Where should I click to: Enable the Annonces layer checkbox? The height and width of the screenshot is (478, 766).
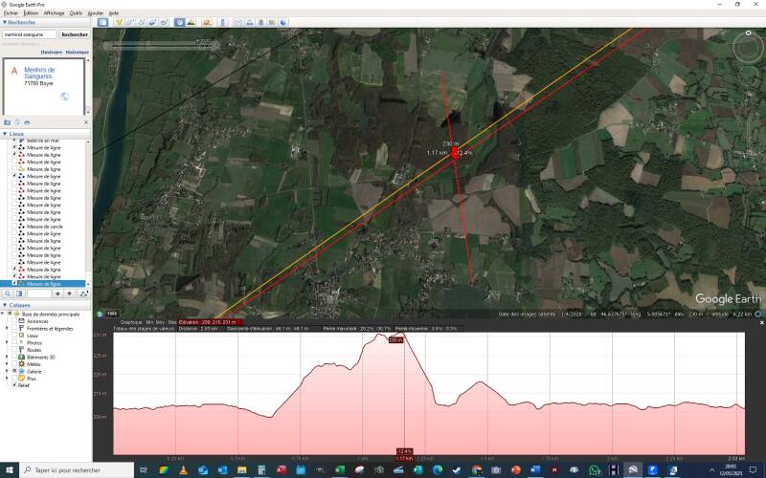click(14, 321)
